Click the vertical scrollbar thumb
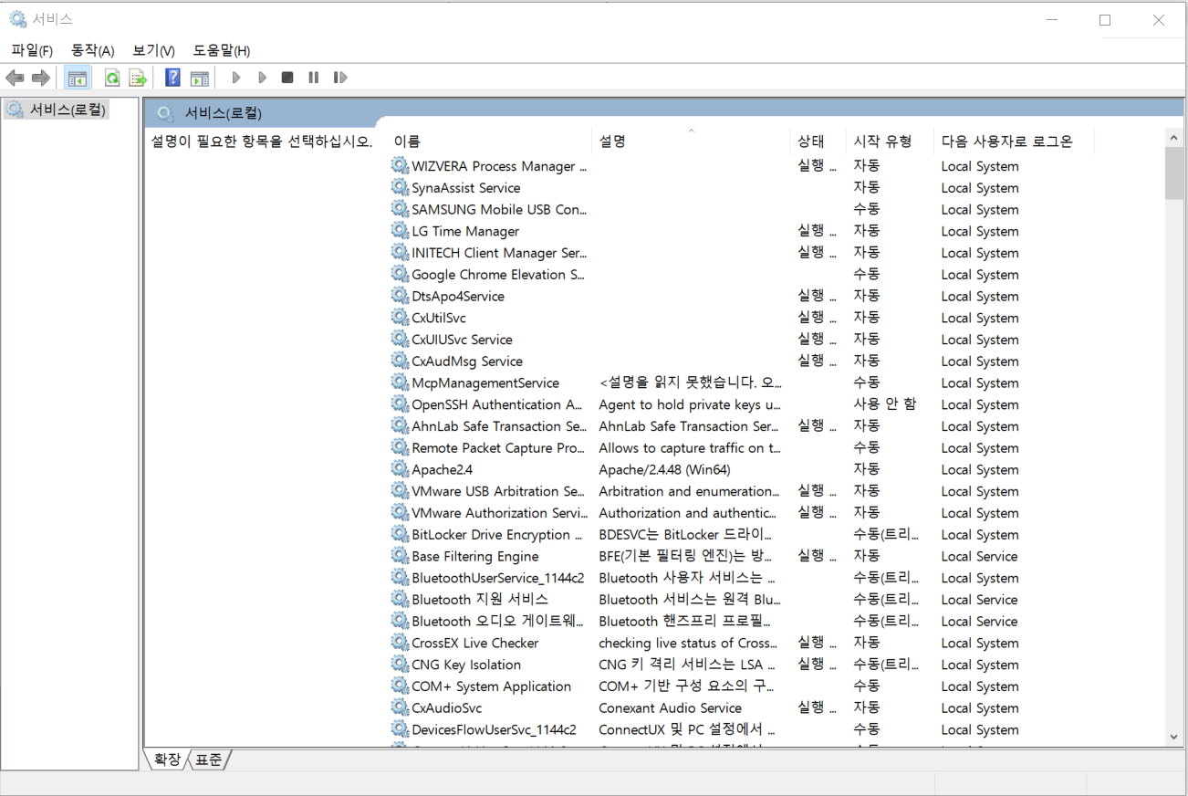The width and height of the screenshot is (1188, 796). coord(1173,173)
